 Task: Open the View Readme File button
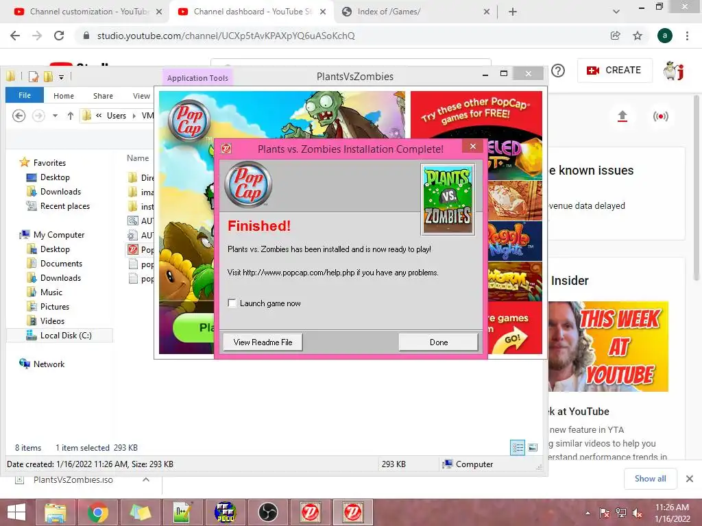pyautogui.click(x=263, y=342)
